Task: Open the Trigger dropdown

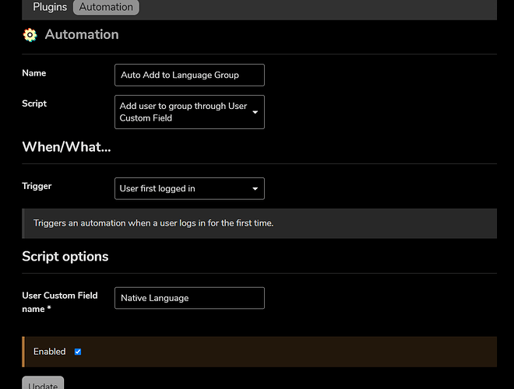Action: (x=189, y=188)
